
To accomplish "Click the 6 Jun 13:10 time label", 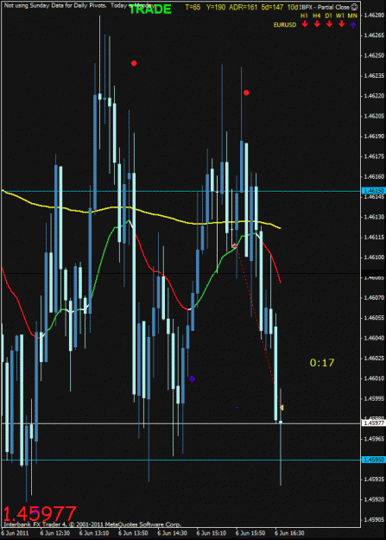I will click(94, 533).
